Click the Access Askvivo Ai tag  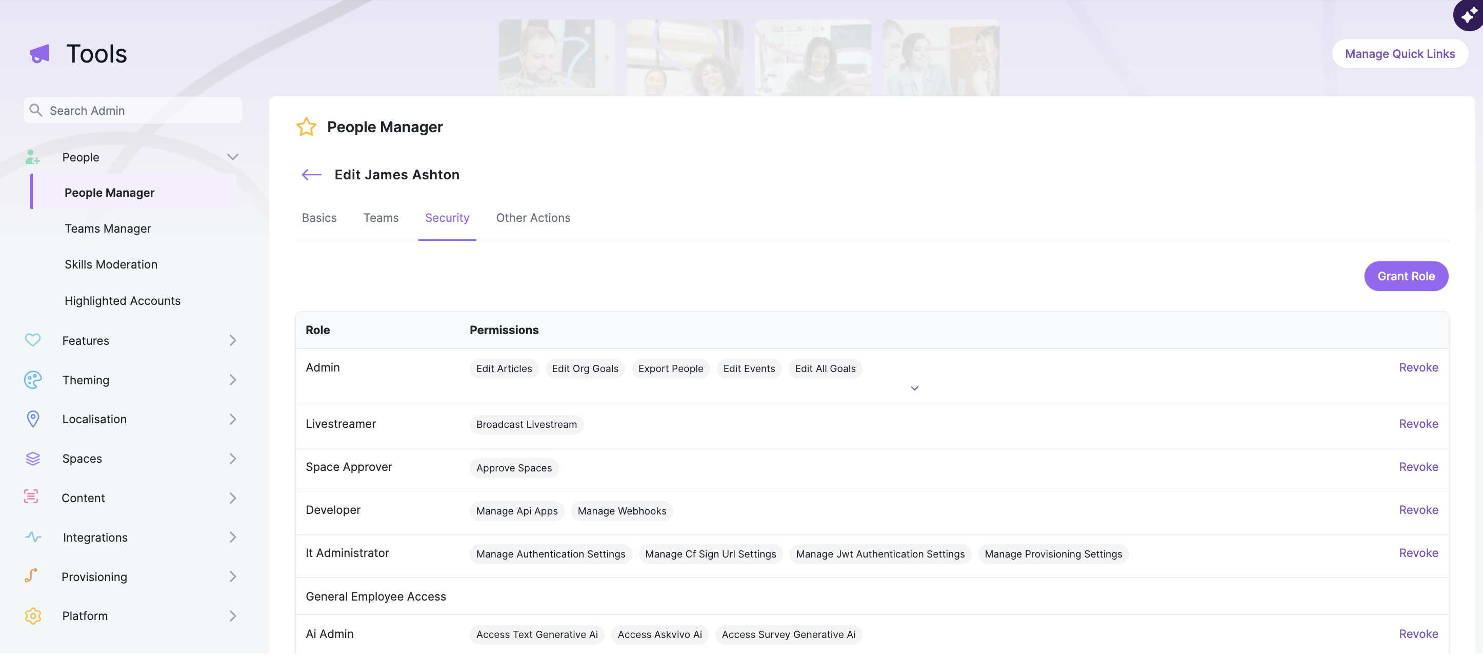pyautogui.click(x=660, y=635)
